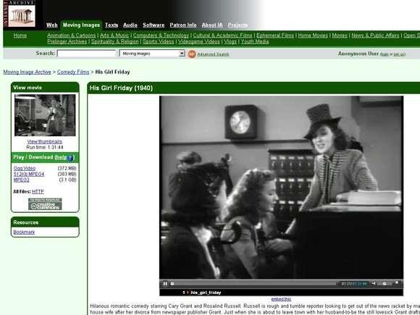Browse Ephemeral Films category
Viewport: 420px width, 315px height.
275,35
